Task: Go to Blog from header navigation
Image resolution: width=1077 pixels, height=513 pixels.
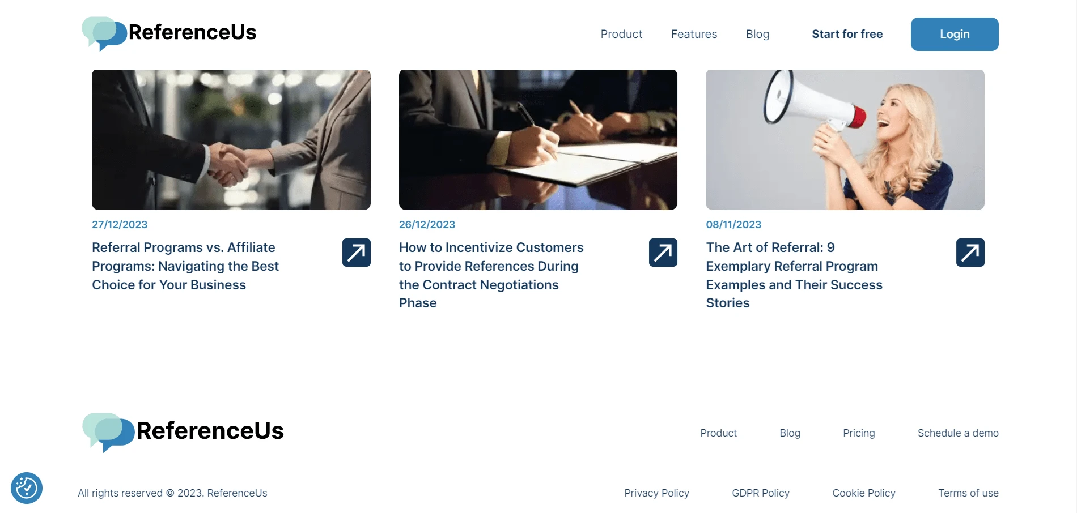Action: 757,34
